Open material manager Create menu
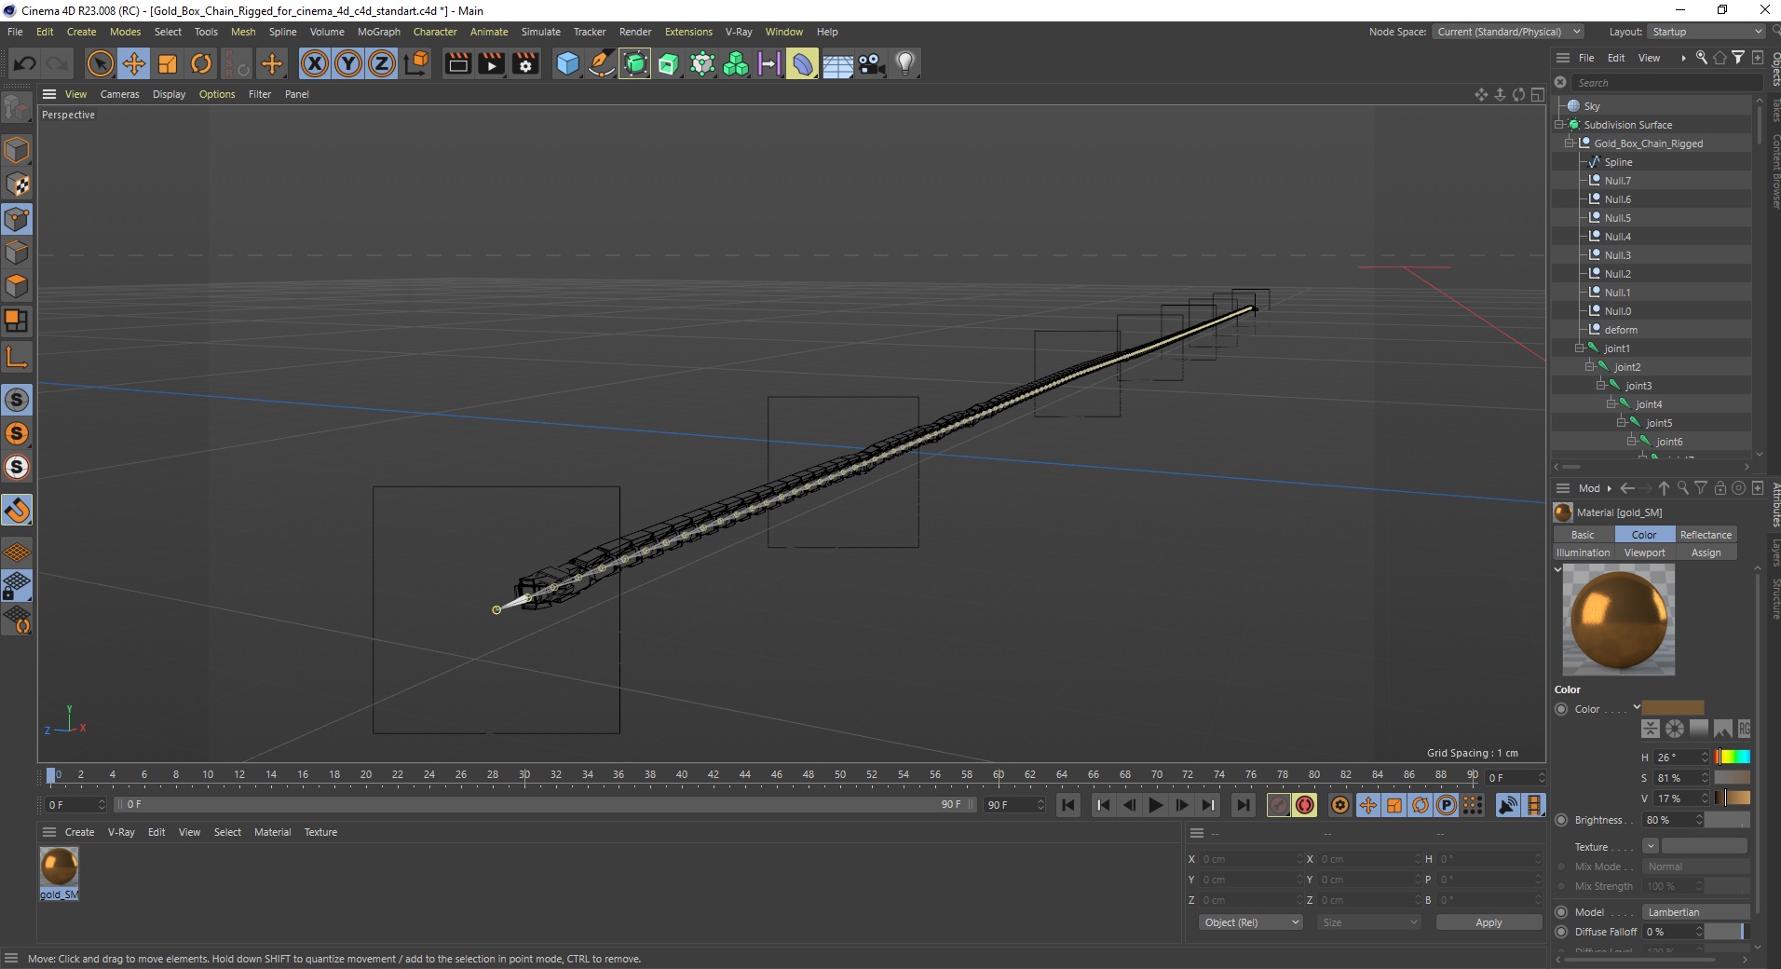This screenshot has width=1781, height=969. (79, 832)
